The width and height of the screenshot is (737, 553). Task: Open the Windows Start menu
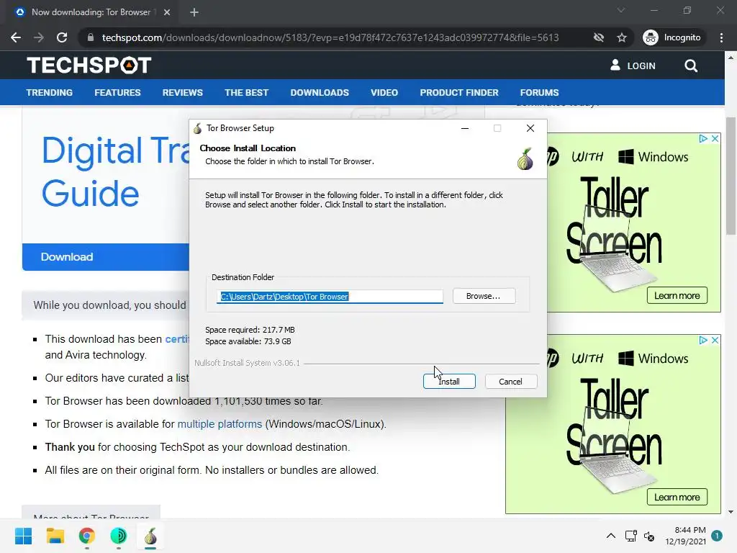(x=23, y=536)
